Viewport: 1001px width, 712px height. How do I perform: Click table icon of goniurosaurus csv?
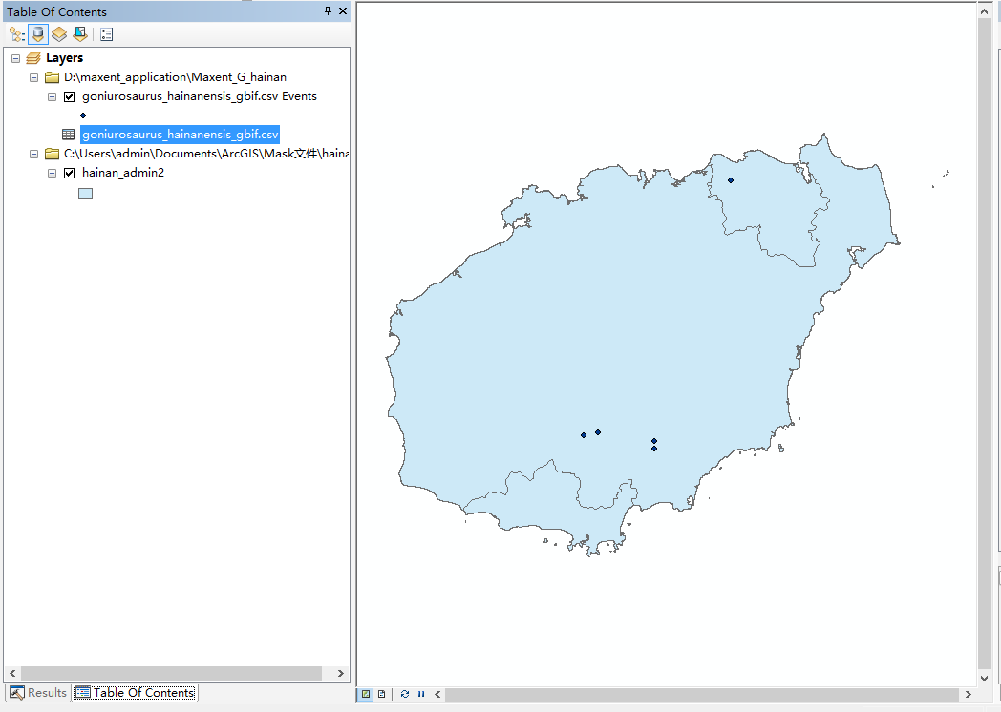pos(69,135)
